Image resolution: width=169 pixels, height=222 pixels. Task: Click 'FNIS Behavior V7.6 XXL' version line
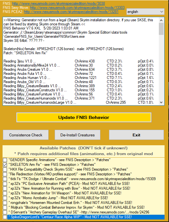(x=41, y=28)
